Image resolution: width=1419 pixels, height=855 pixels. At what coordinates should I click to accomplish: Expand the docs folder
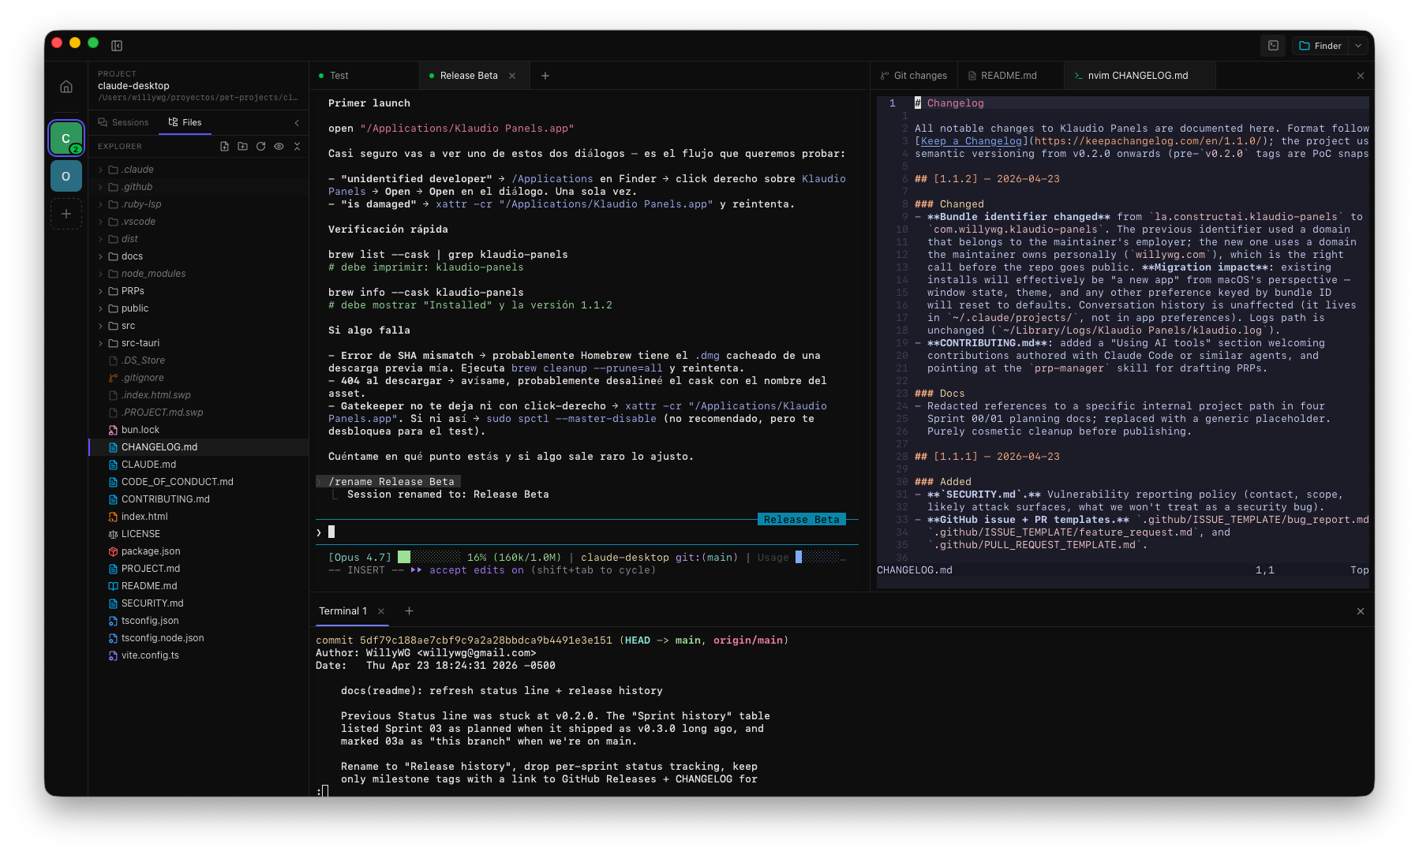tap(198, 256)
